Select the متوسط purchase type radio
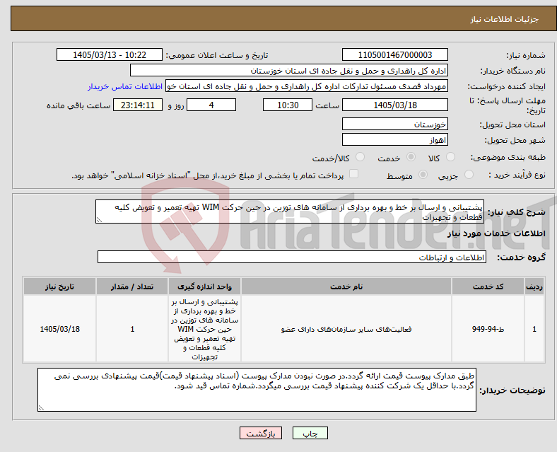 point(423,175)
